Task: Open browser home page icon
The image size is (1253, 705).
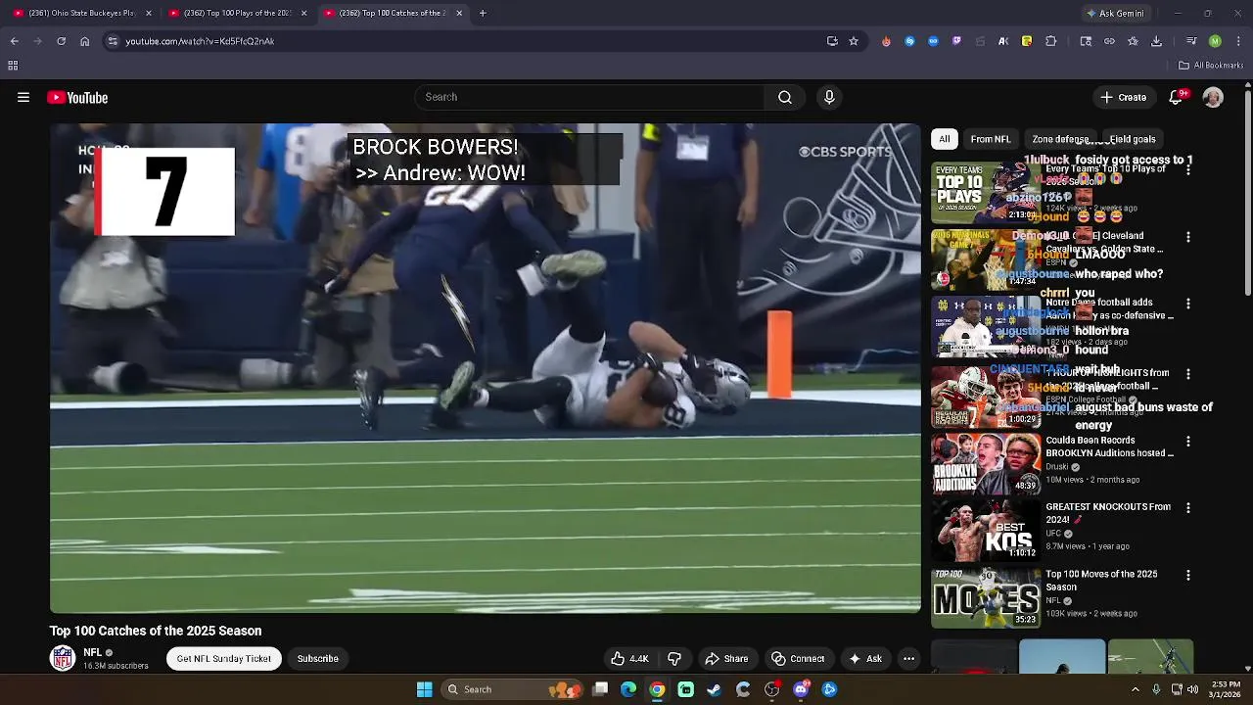Action: (84, 41)
